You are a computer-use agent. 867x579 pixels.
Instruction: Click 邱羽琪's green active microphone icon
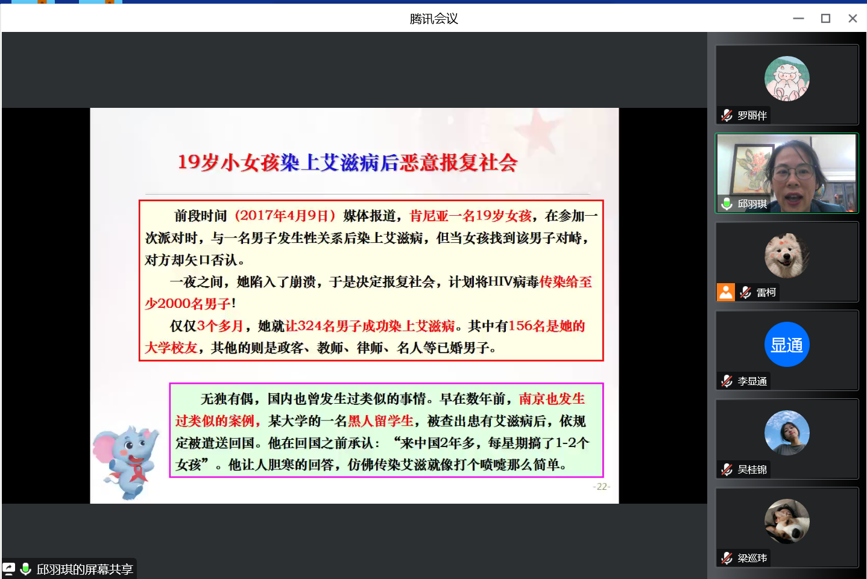[x=727, y=204]
